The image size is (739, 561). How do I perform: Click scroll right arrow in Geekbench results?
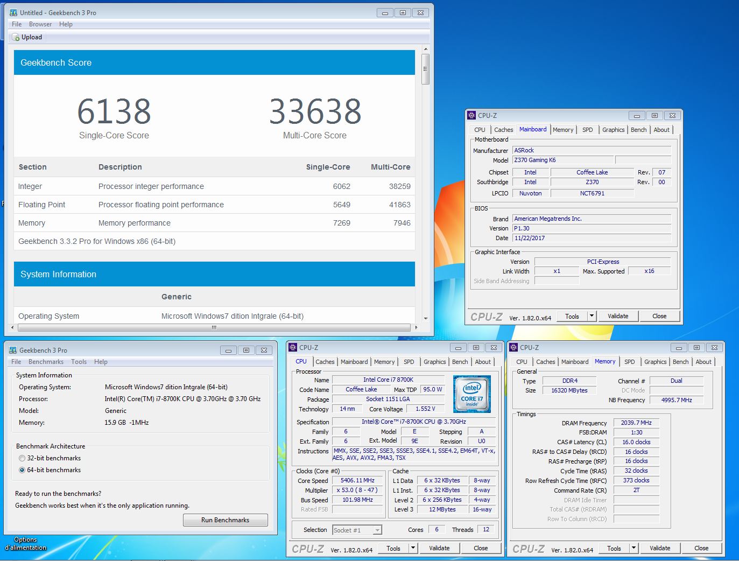coord(416,327)
